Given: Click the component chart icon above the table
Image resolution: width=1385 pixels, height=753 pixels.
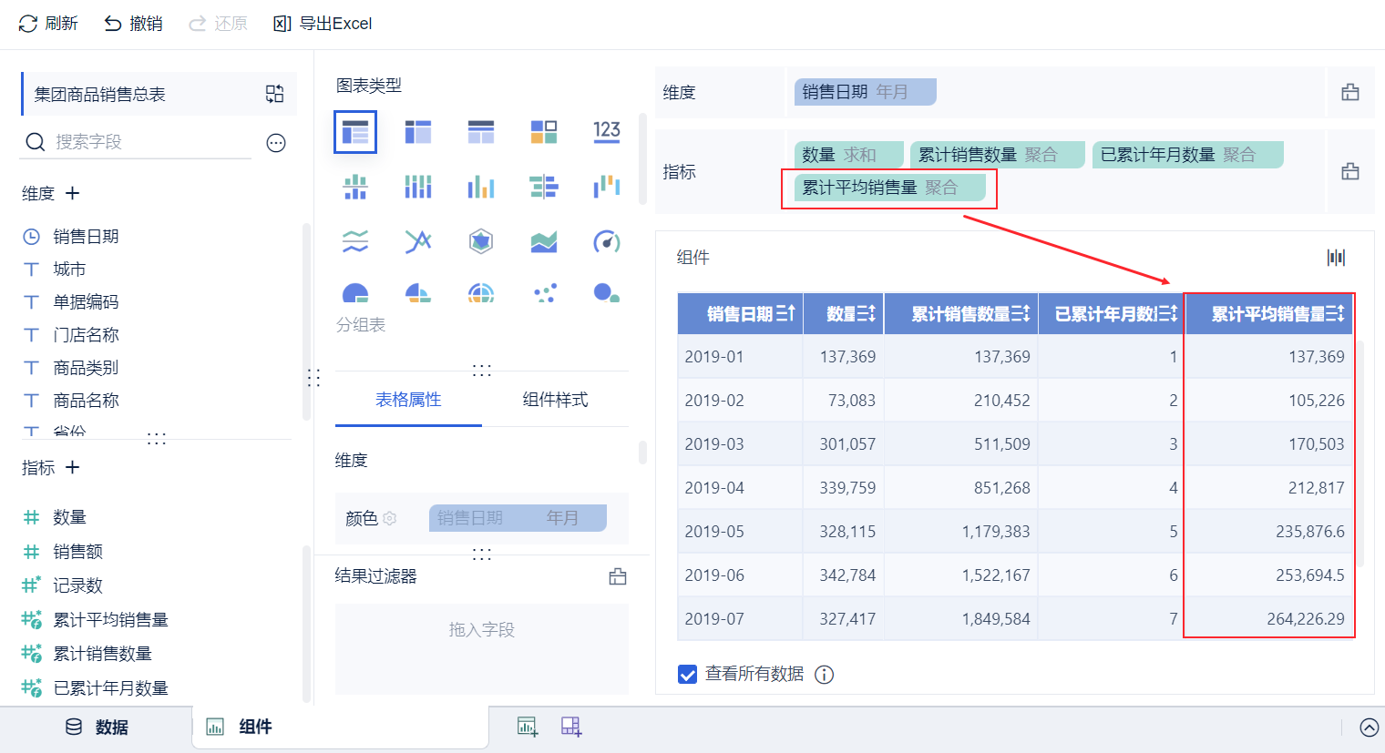Looking at the screenshot, I should pyautogui.click(x=1336, y=258).
